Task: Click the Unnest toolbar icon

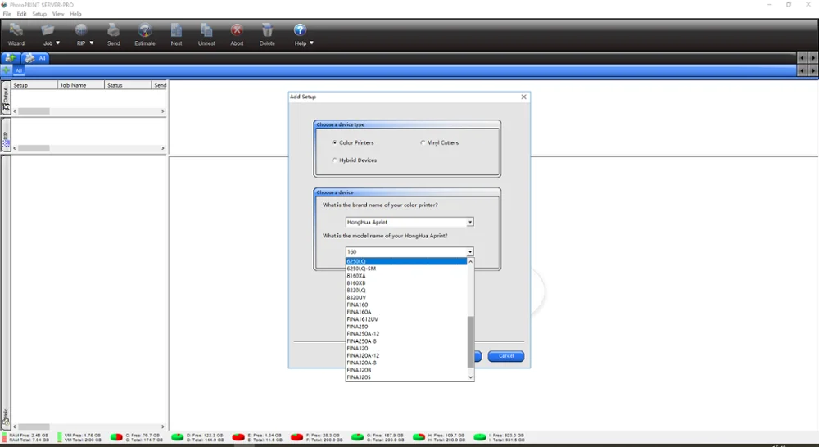Action: [x=206, y=30]
